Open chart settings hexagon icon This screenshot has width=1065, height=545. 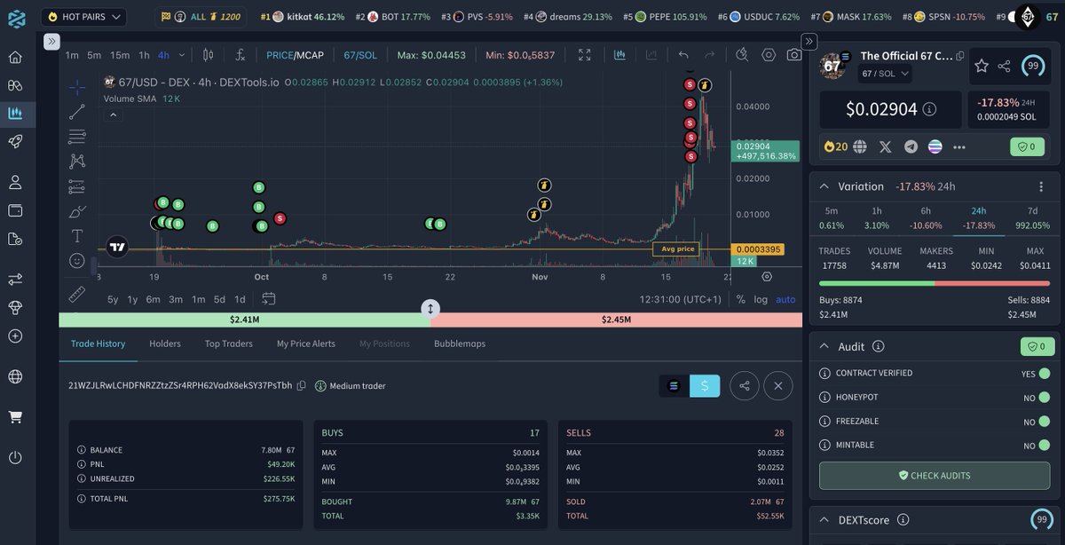coord(769,55)
